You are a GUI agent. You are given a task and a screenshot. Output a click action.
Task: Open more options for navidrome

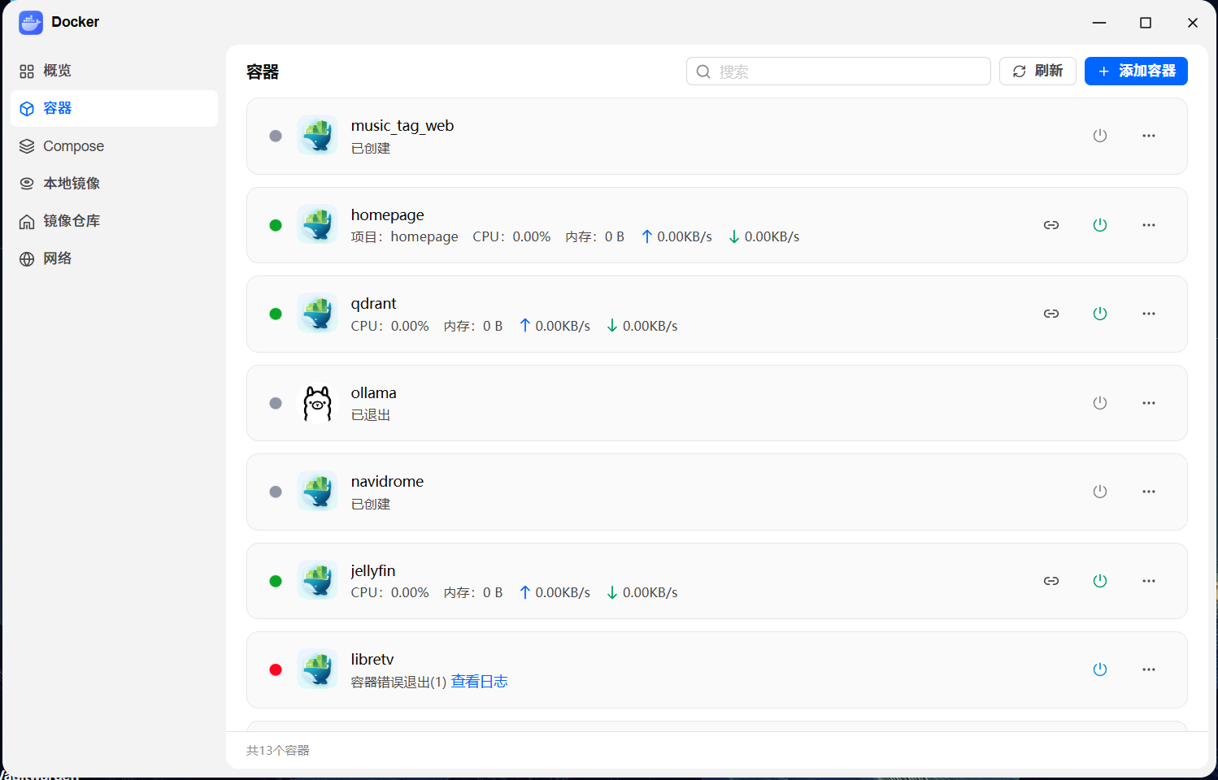tap(1149, 492)
